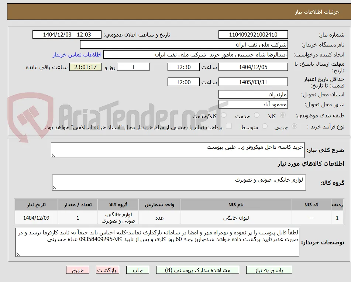Click the لوازم خانگی، صوتی و تصویری table cell

pyautogui.click(x=118, y=218)
